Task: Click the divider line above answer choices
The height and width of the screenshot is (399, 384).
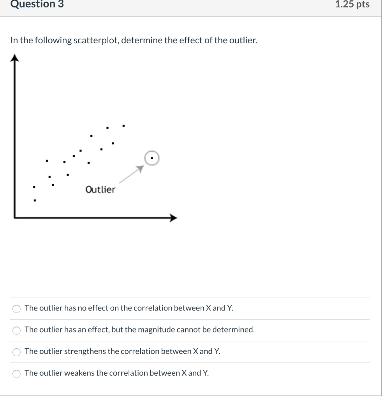Action: 191,298
